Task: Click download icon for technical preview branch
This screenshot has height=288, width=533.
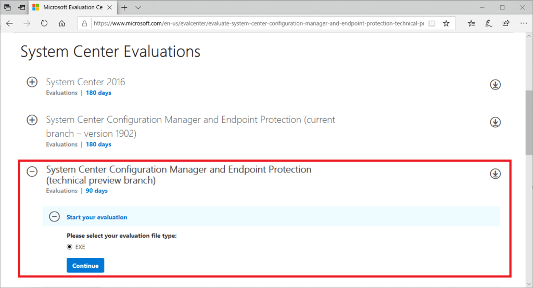Action: click(x=495, y=174)
